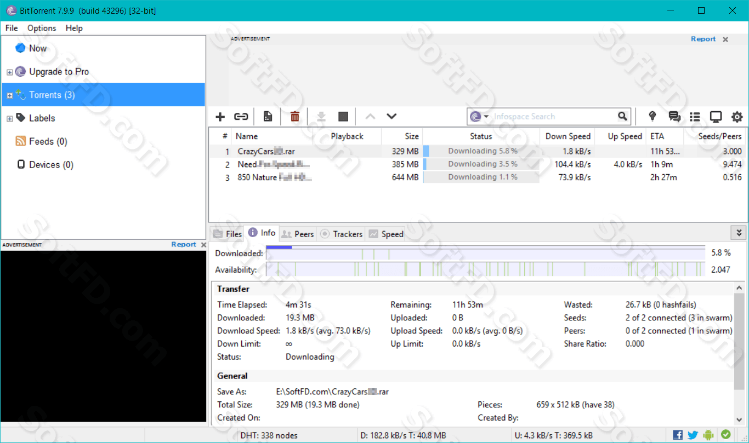Viewport: 749px width, 443px height.
Task: Open Feeds (0) in sidebar
Action: pos(48,141)
